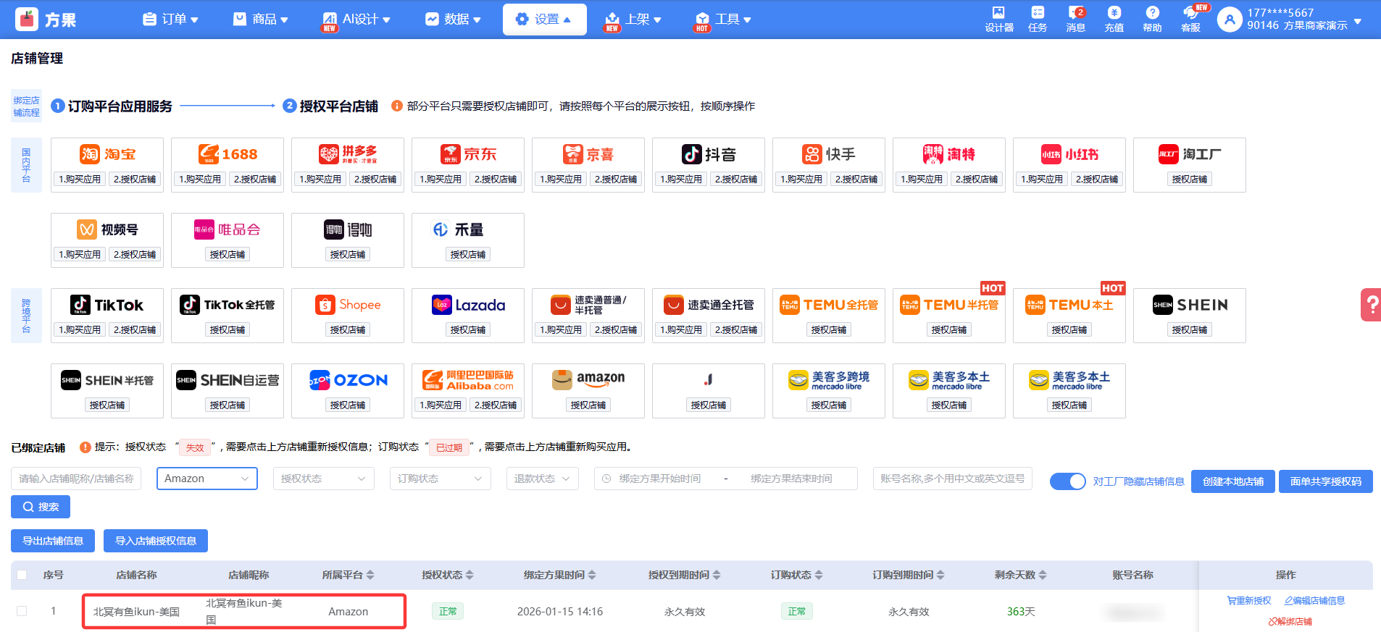Open the 工具 menu
Screen dimensions: 1381x632
(723, 20)
